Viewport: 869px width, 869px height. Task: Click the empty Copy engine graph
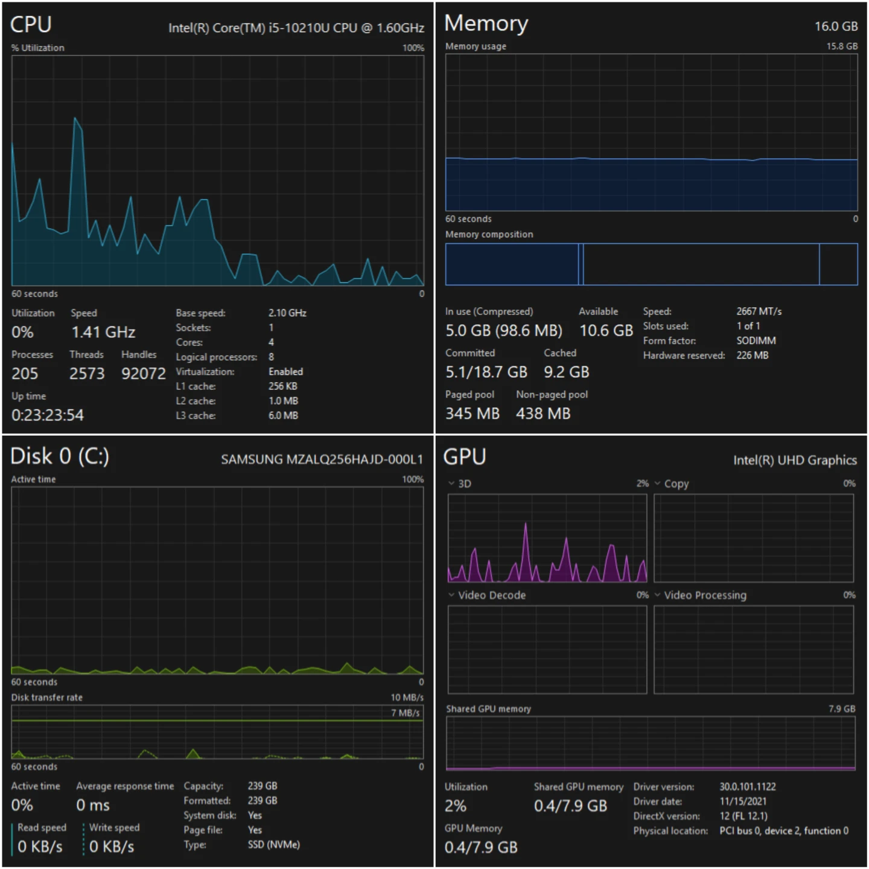pos(754,538)
